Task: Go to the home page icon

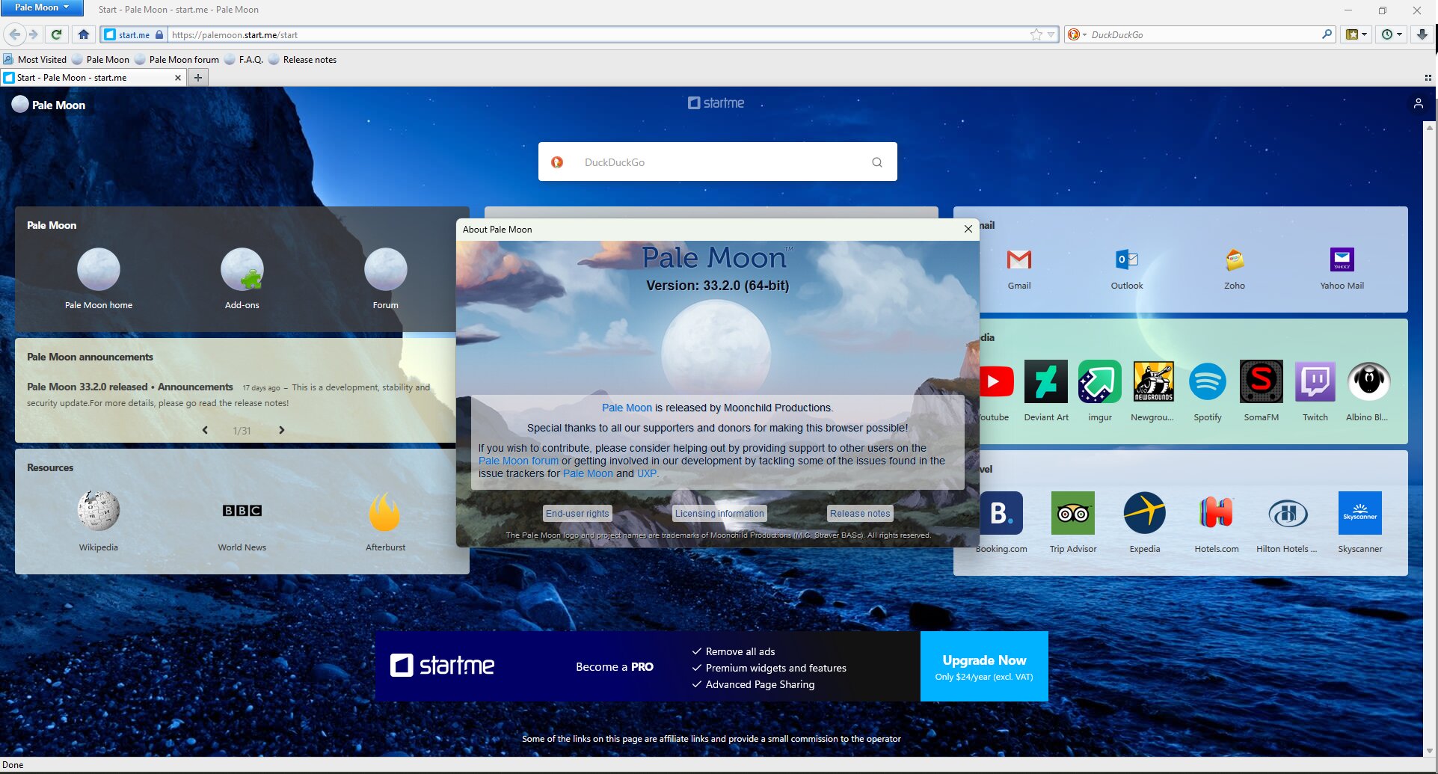Action: click(84, 34)
